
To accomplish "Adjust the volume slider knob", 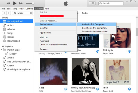I will (33, 3).
